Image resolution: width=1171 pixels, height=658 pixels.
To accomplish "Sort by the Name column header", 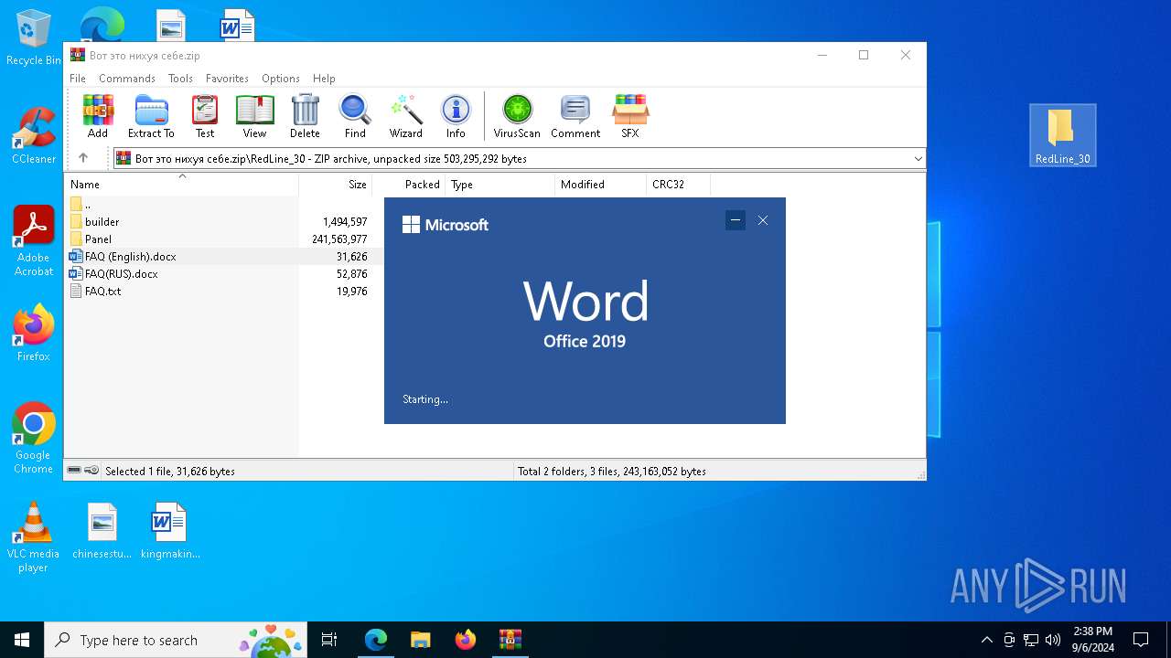I will pos(181,185).
